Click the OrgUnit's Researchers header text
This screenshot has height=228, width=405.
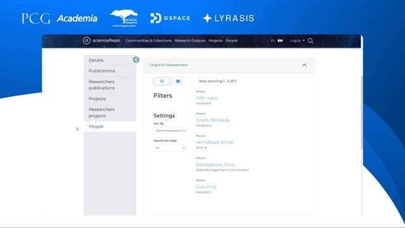point(169,65)
